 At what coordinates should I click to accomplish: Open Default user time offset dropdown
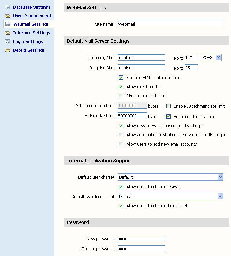point(220,196)
